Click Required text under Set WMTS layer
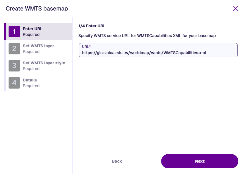This screenshot has width=244, height=174. [x=31, y=52]
